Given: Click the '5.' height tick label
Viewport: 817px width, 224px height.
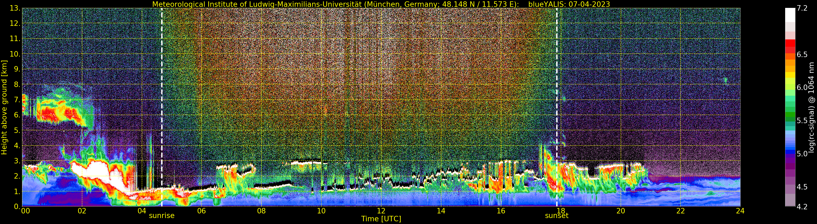Looking at the screenshot, I should [17, 130].
